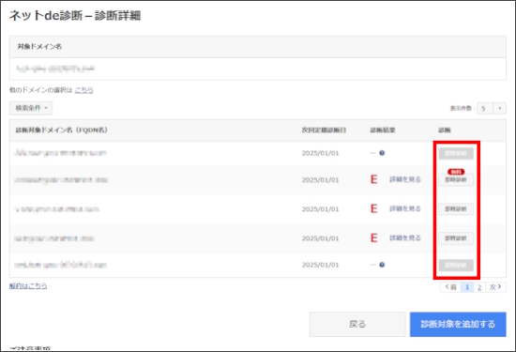Open 詳細を見る in the third table row
Screen dimensions: 516x352
tap(405, 208)
